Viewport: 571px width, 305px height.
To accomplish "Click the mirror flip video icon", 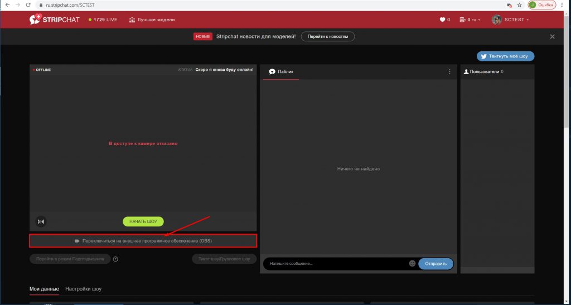I will pos(41,221).
